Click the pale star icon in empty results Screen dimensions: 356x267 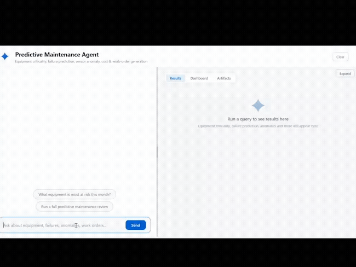pyautogui.click(x=258, y=106)
